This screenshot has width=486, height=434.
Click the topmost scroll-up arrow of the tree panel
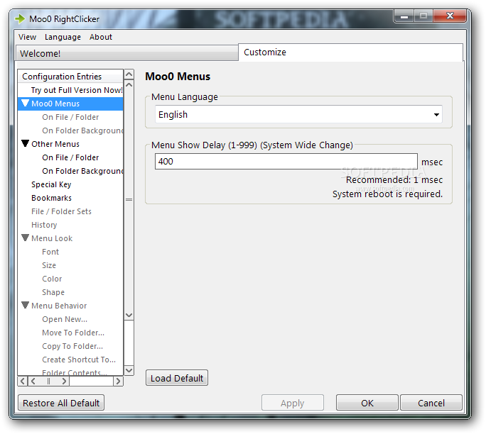(x=129, y=74)
